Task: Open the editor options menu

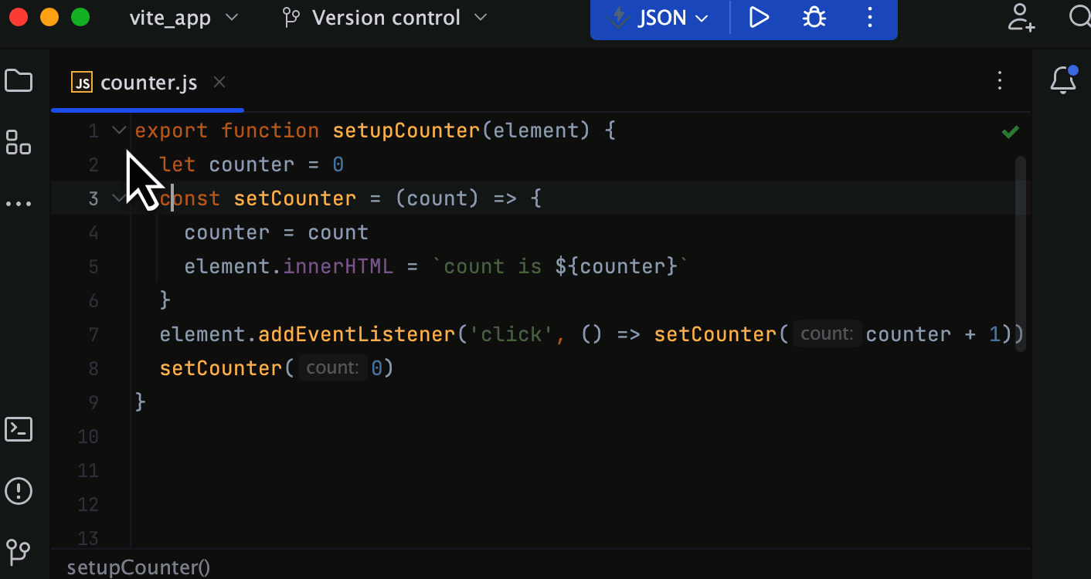Action: (1000, 80)
